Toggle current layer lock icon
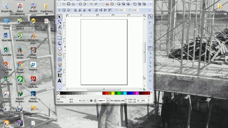 95,101
